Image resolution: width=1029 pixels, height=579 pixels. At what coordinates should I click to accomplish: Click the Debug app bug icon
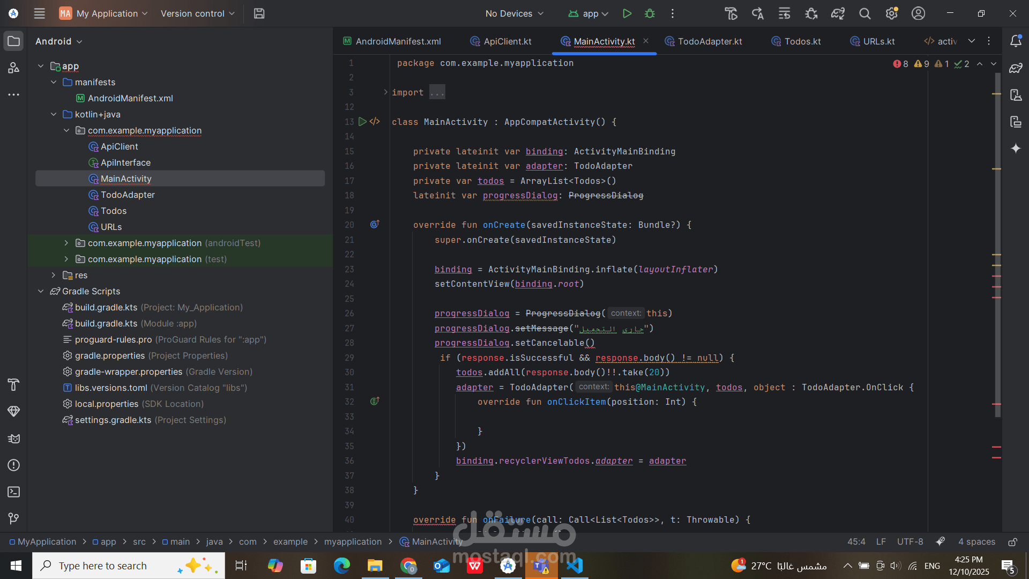(x=650, y=13)
